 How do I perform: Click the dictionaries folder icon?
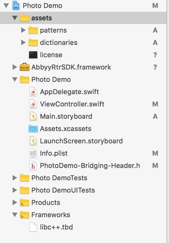tap(33, 42)
